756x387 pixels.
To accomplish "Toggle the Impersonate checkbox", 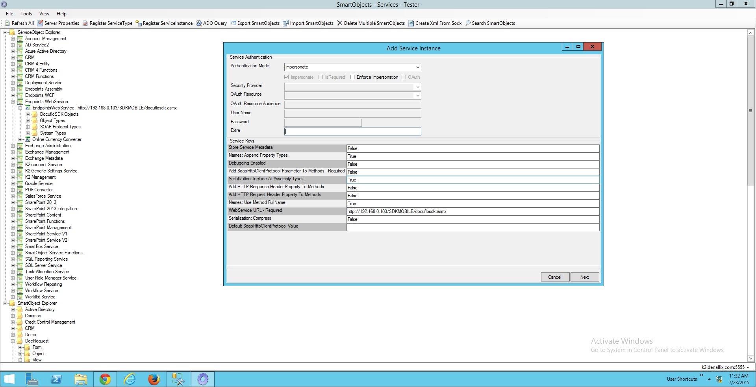I will 287,77.
